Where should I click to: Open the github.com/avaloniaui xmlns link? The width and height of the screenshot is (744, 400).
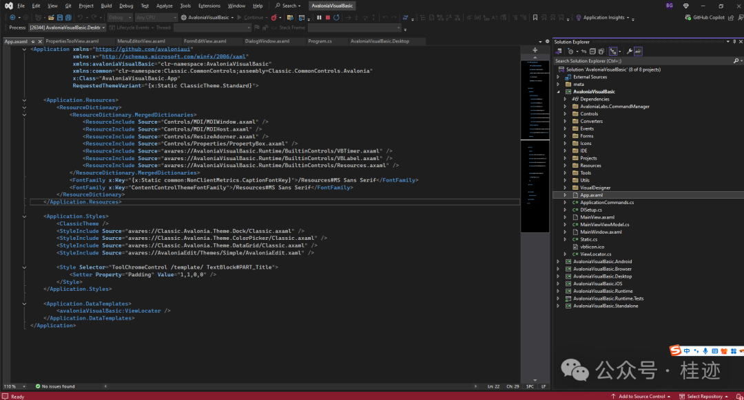pos(143,49)
